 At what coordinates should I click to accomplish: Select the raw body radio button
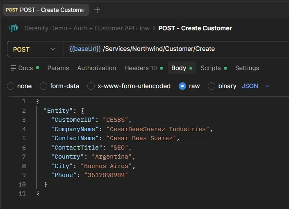182,86
